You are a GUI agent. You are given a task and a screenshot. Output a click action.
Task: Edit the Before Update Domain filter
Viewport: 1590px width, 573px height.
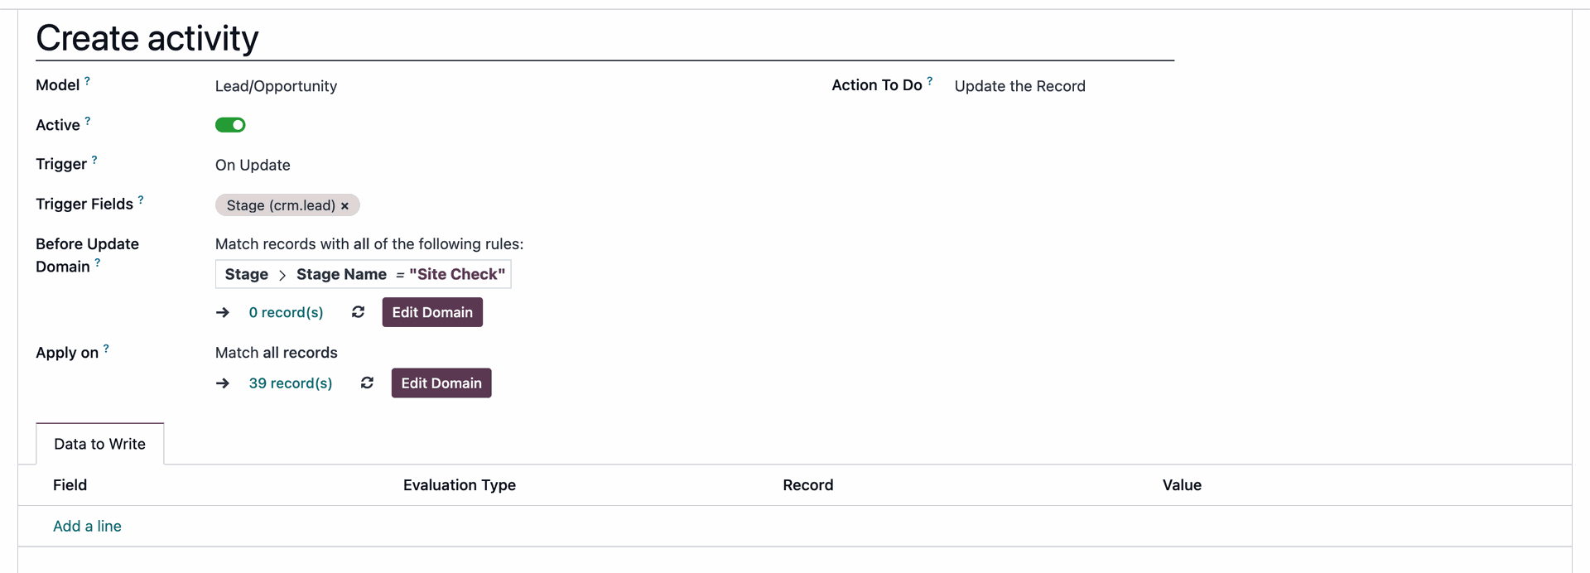click(431, 312)
